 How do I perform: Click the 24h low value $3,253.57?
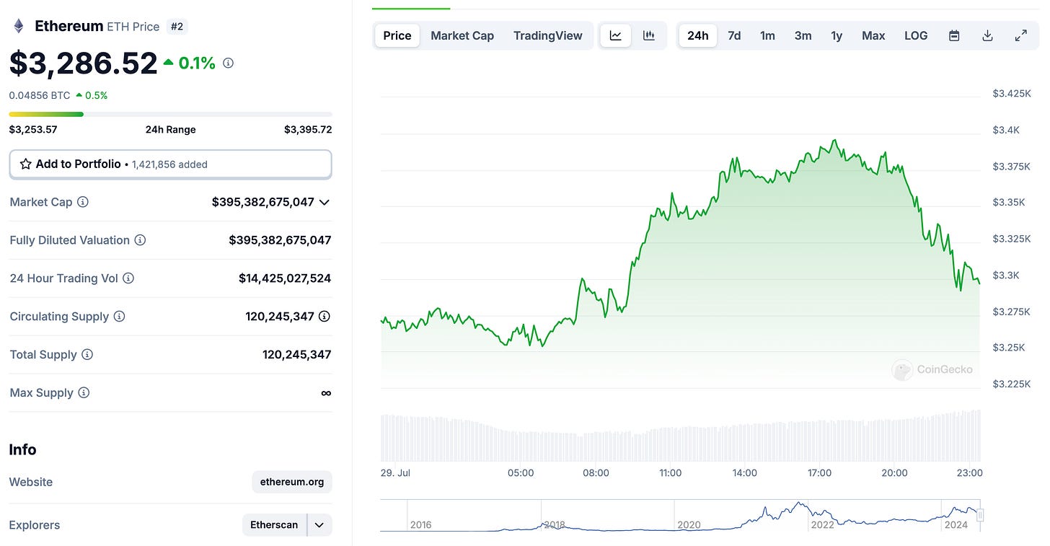click(x=33, y=130)
